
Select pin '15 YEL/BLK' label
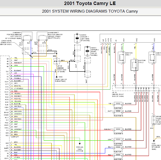coord(16,94)
